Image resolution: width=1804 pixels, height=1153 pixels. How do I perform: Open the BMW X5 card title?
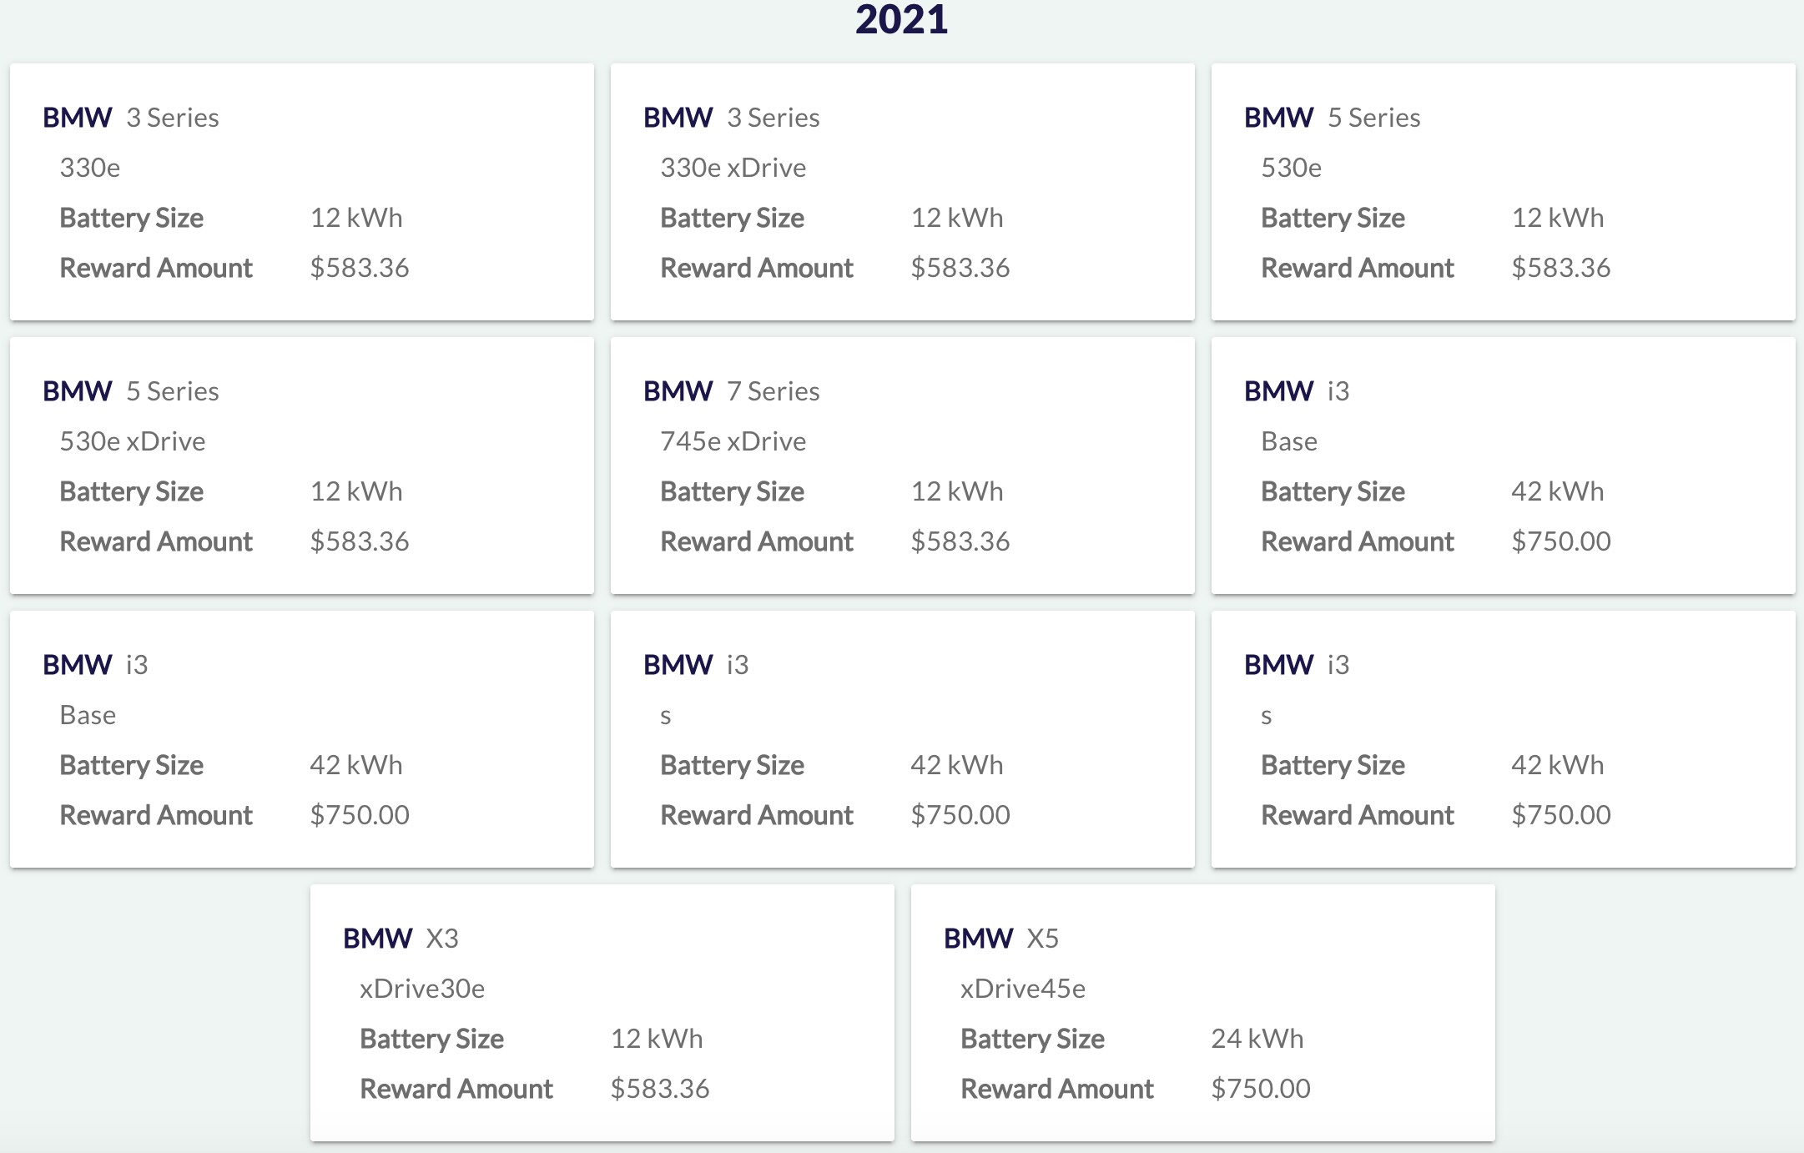click(1000, 939)
